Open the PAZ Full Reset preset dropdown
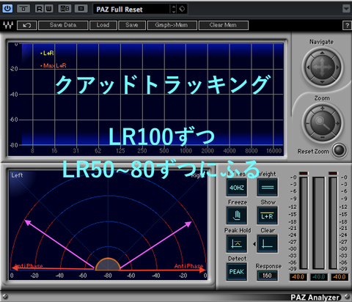 tap(132, 10)
